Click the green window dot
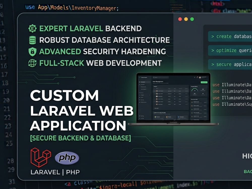 tap(192, 19)
